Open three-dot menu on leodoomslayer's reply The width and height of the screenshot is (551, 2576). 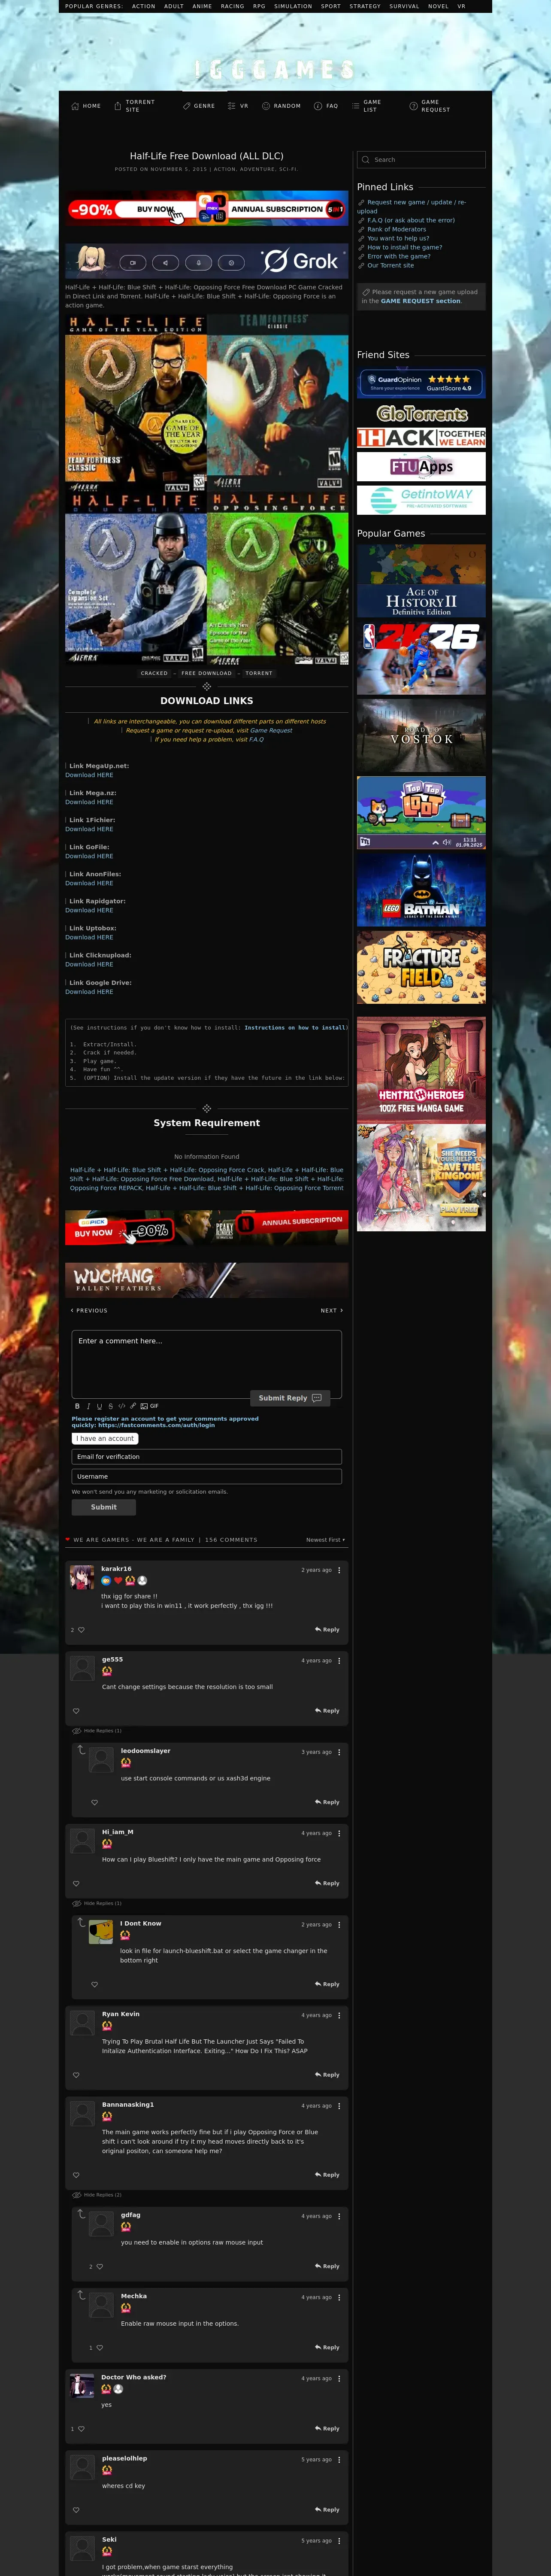[x=339, y=1752]
